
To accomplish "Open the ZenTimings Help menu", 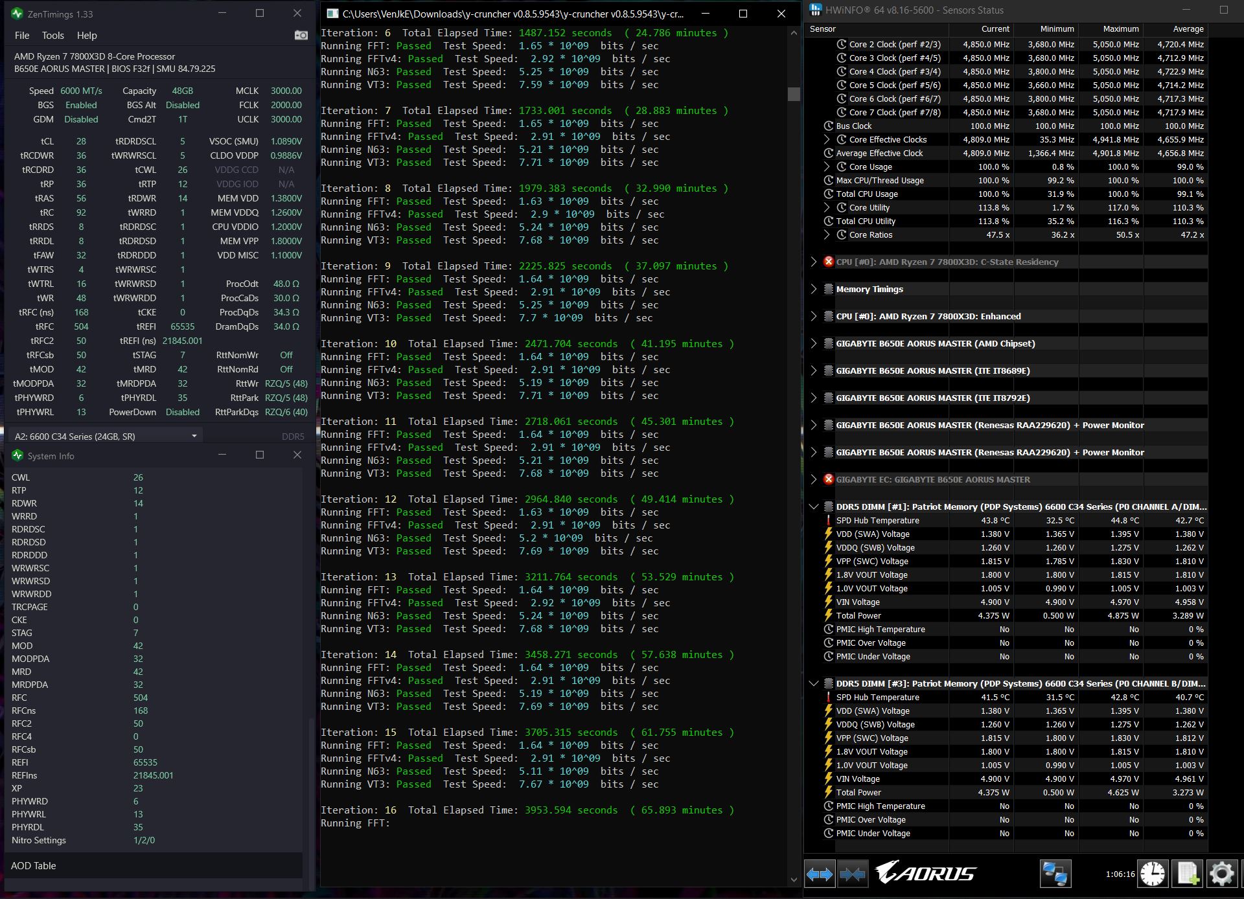I will [86, 36].
